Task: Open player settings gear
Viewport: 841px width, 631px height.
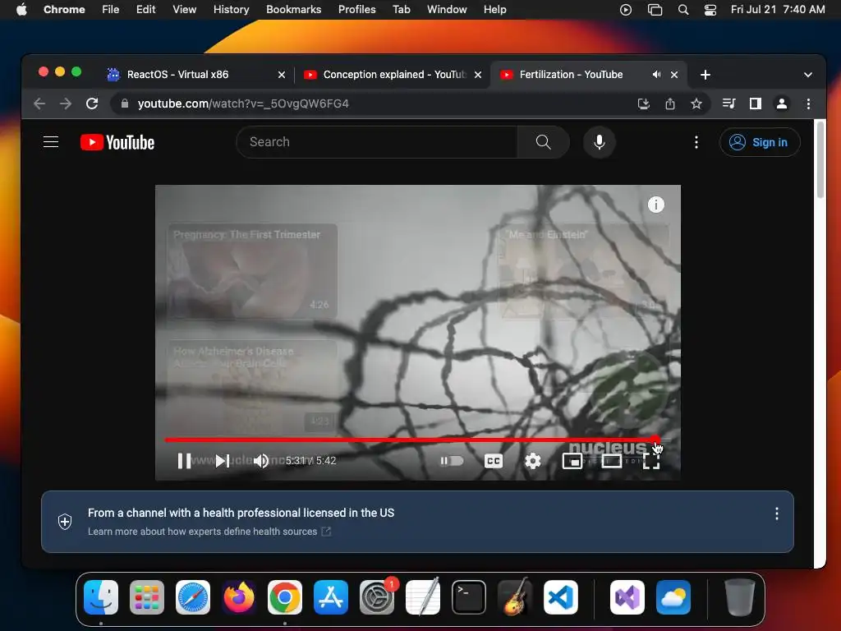Action: [x=532, y=461]
